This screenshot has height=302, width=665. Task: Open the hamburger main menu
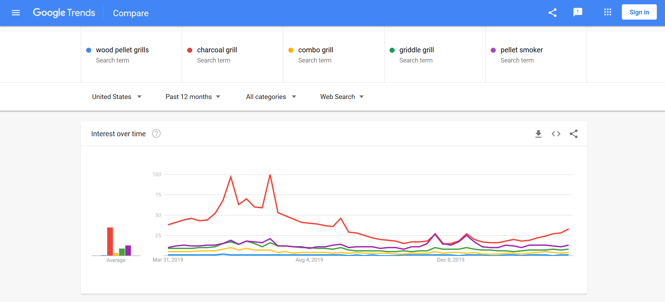16,13
